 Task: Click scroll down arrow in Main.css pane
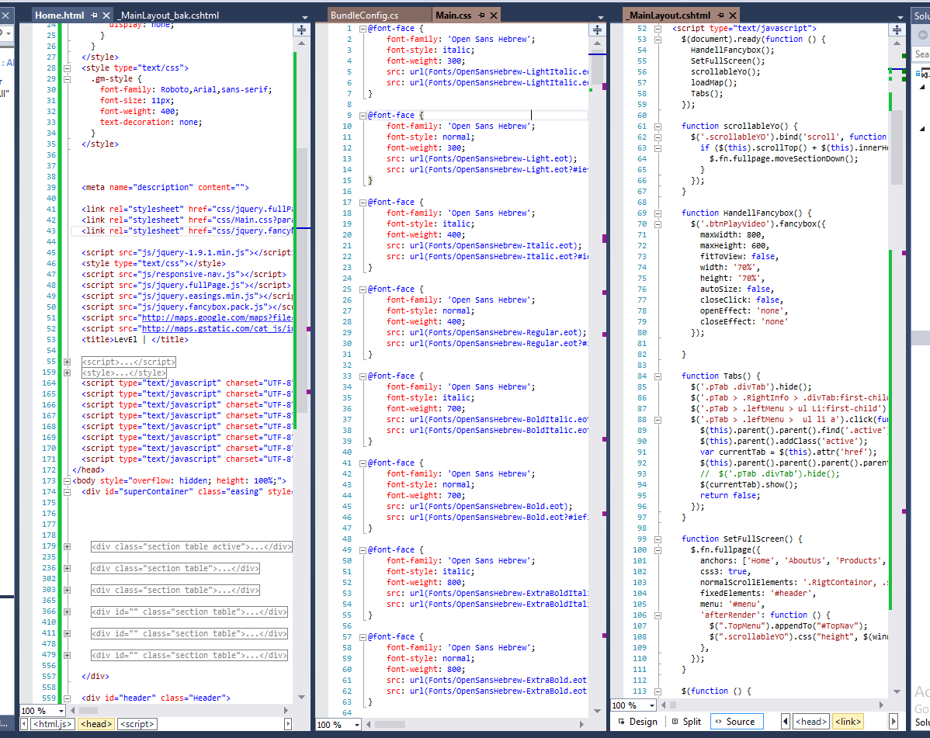[597, 711]
